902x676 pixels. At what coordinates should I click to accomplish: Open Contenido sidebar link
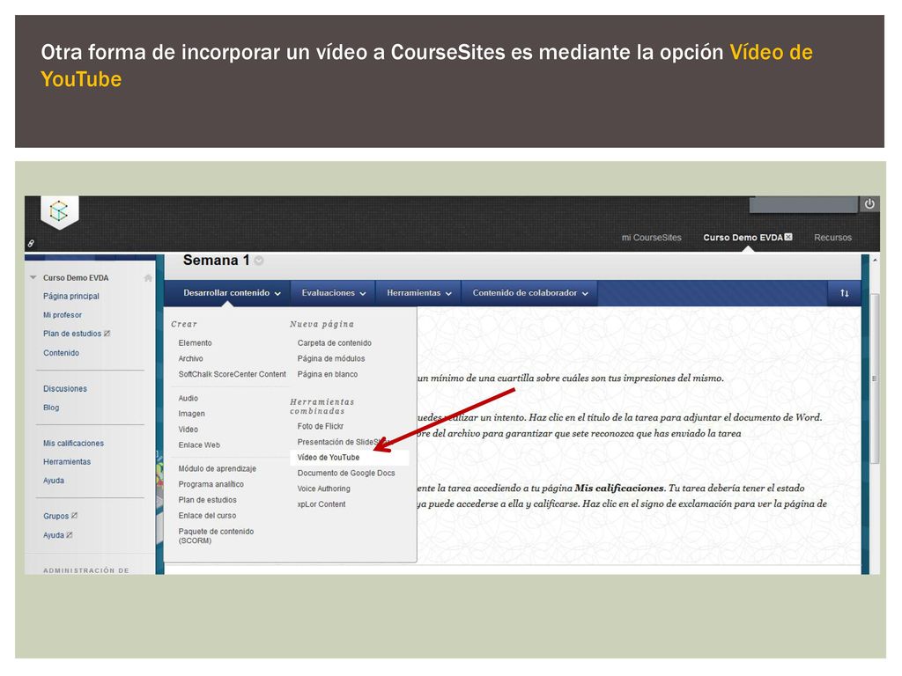click(x=61, y=353)
